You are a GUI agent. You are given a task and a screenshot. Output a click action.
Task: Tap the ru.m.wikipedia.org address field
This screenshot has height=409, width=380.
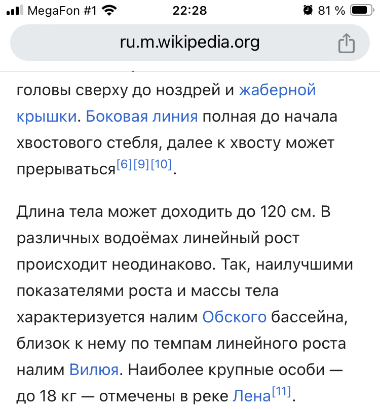(x=189, y=43)
